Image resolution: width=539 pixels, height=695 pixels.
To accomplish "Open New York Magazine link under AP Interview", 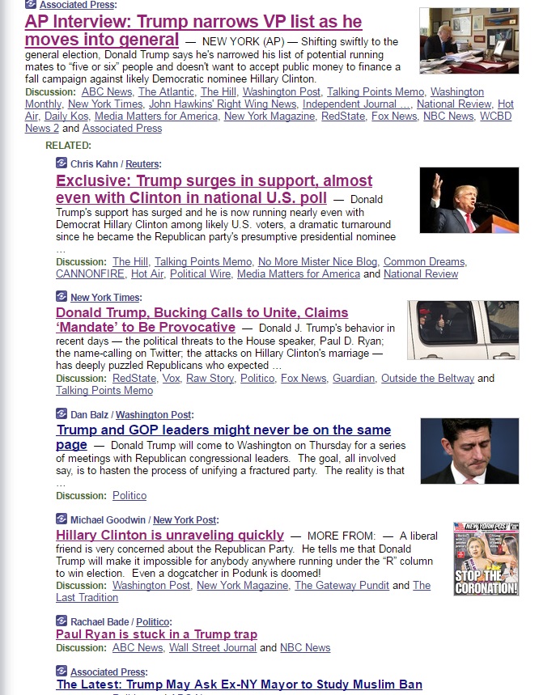I will click(269, 117).
